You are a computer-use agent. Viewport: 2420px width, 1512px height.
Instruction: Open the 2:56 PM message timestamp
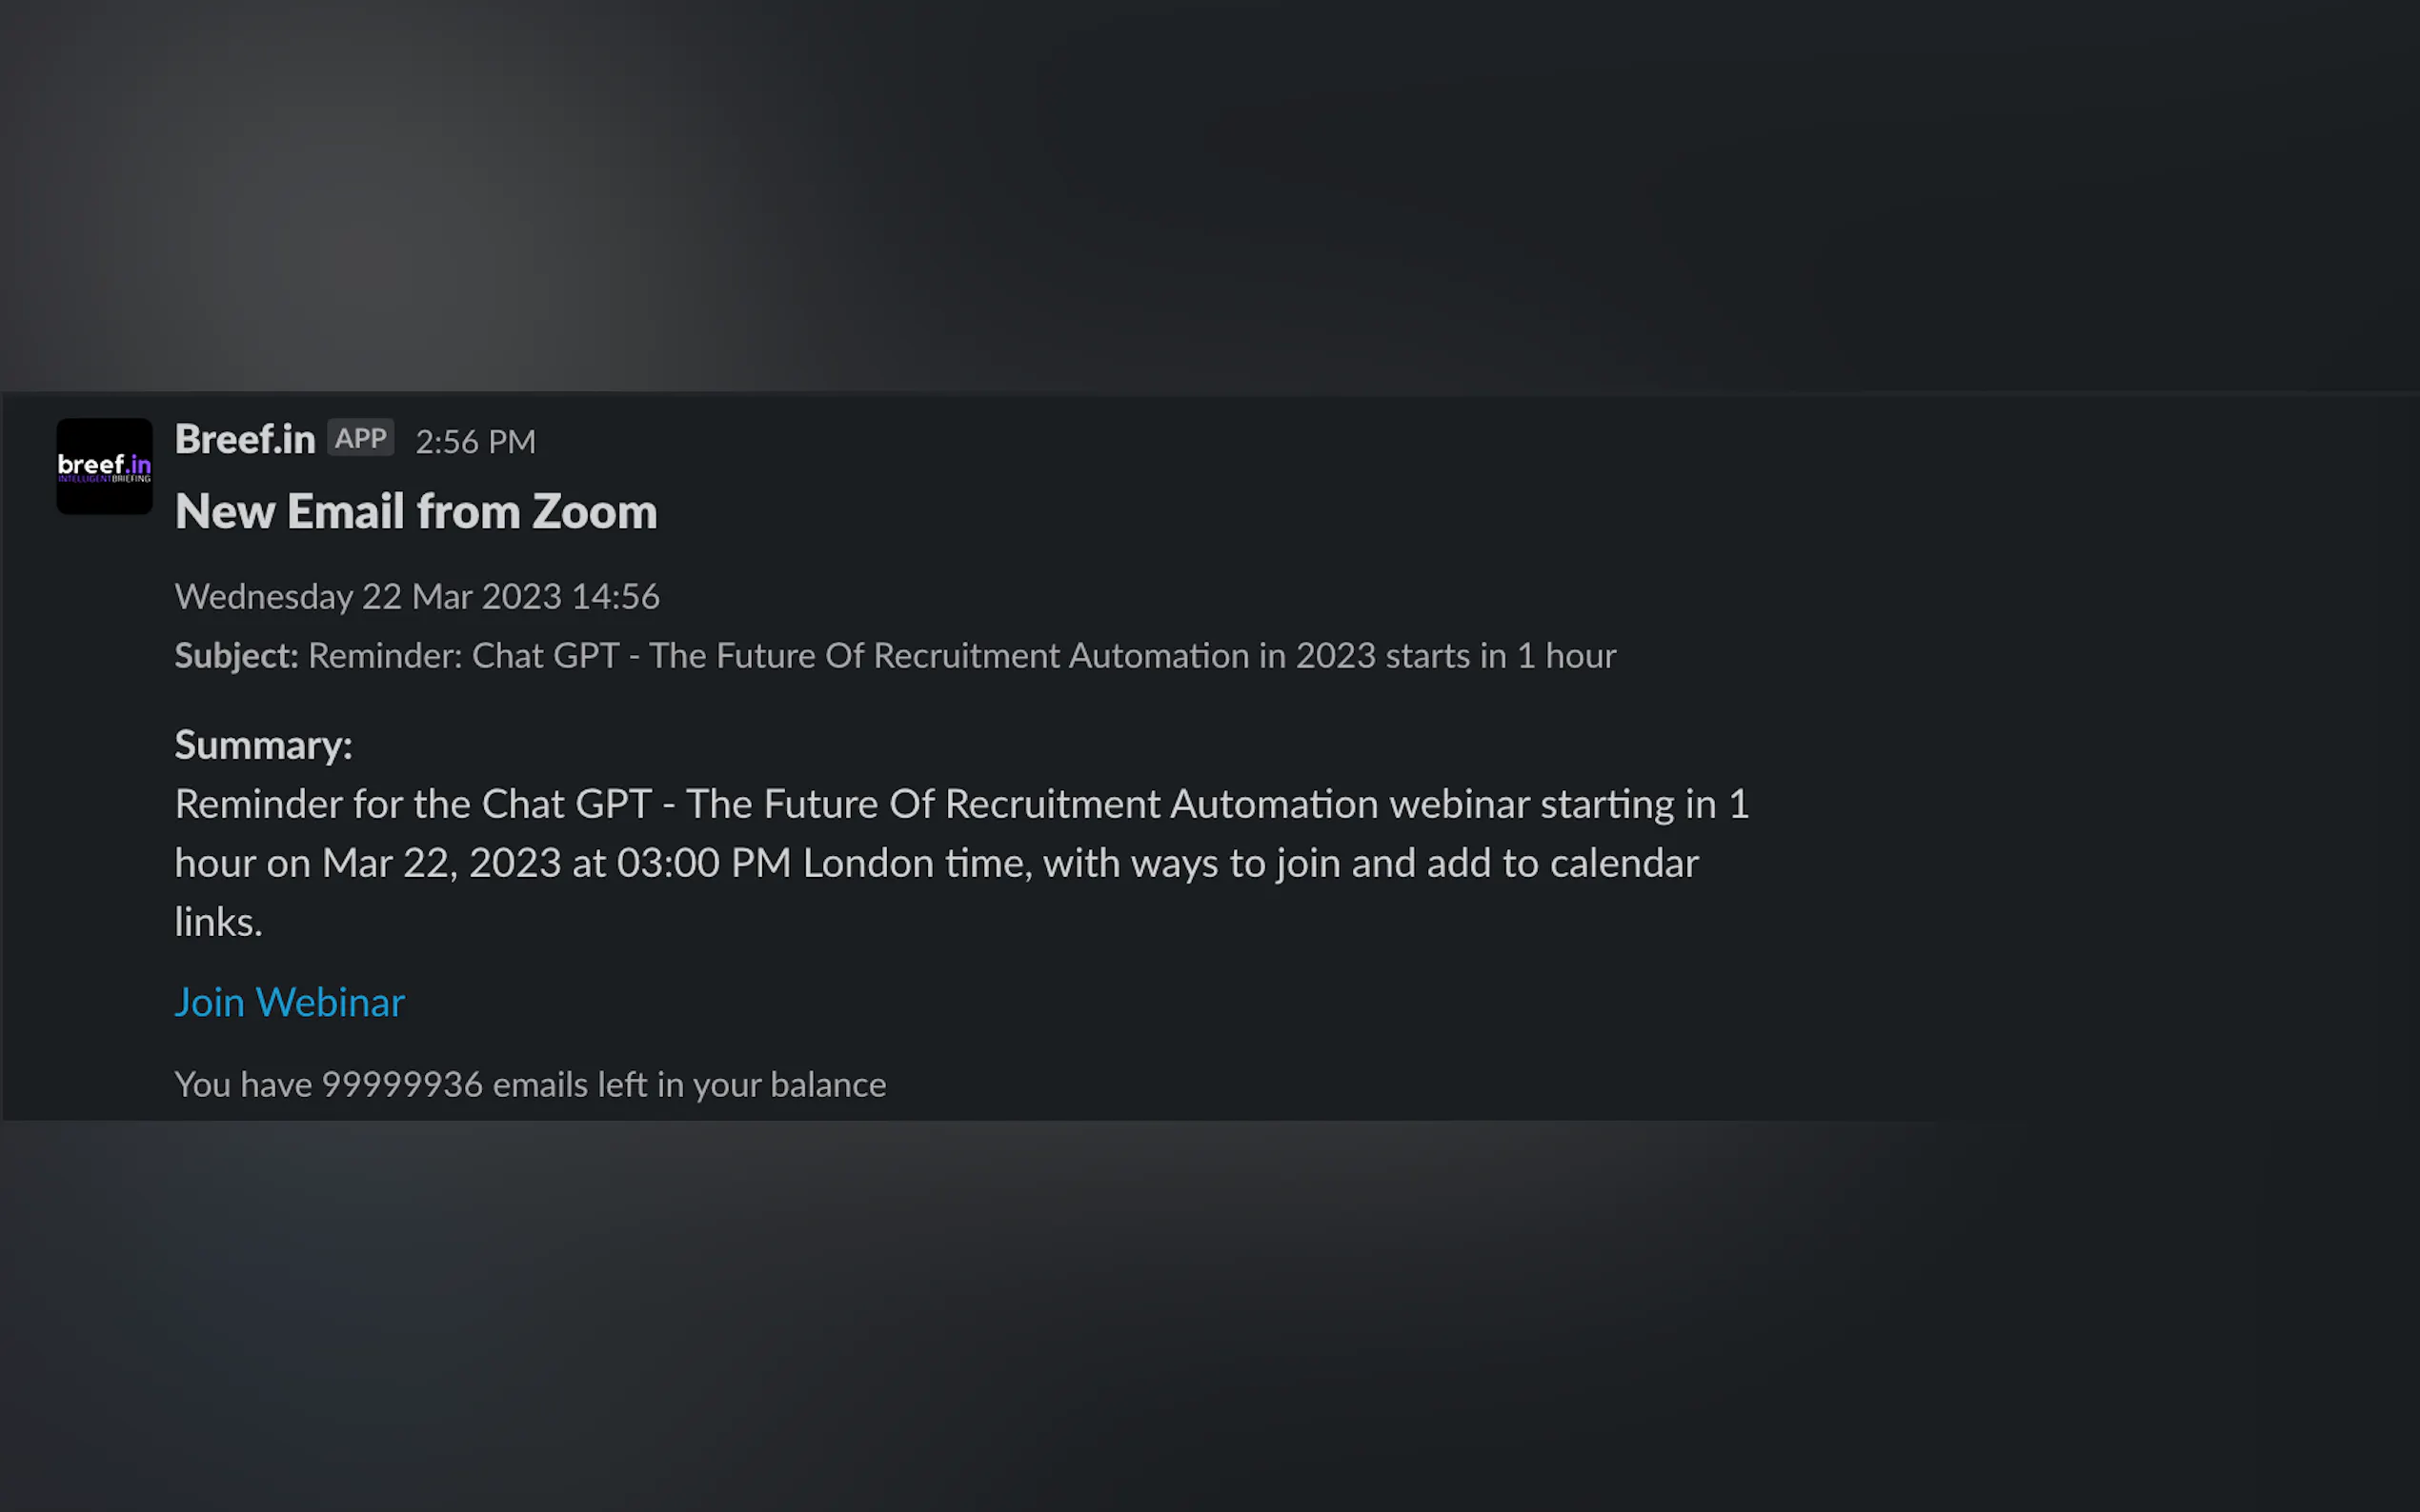(x=475, y=442)
